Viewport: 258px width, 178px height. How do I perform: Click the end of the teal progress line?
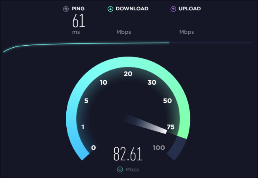click(169, 43)
